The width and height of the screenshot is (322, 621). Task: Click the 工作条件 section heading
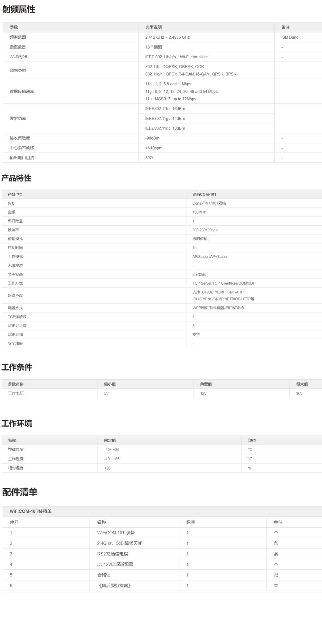coord(17,367)
